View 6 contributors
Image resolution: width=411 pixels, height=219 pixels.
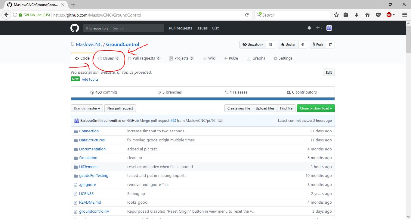[302, 92]
